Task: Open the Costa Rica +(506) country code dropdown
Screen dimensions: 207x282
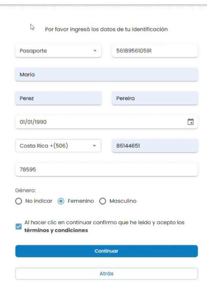Action: [58, 146]
